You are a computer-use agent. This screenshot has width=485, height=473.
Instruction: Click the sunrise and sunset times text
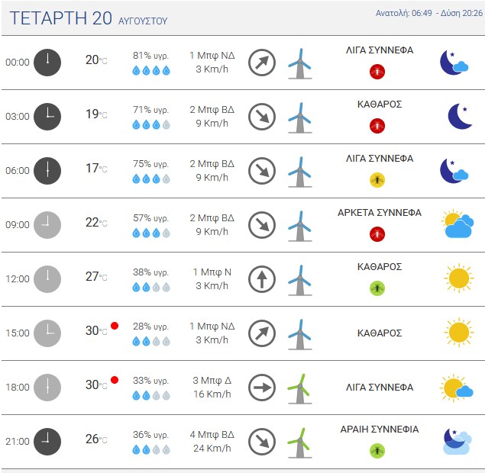point(428,13)
